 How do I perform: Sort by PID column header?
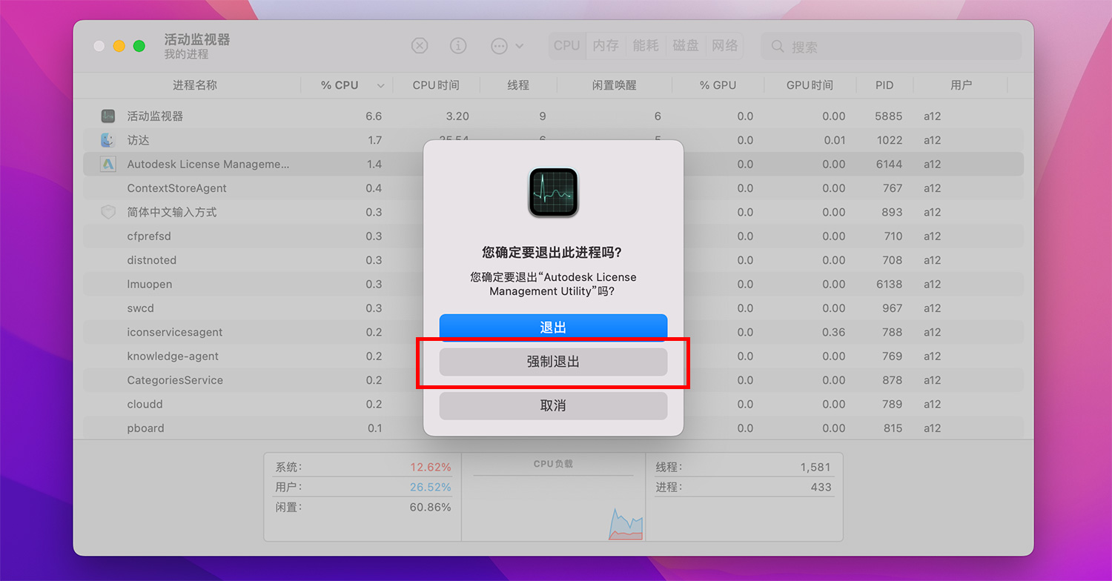pos(884,85)
